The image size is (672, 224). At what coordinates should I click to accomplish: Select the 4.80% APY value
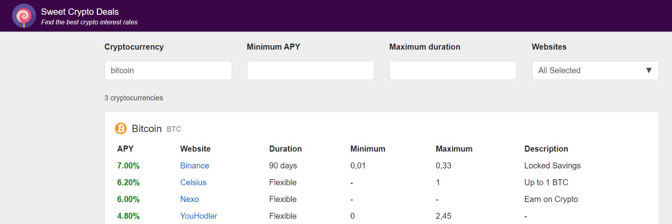coord(129,216)
